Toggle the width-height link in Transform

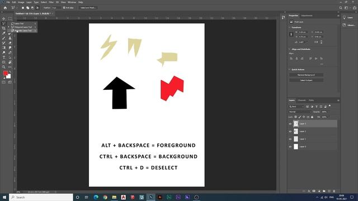(291, 35)
